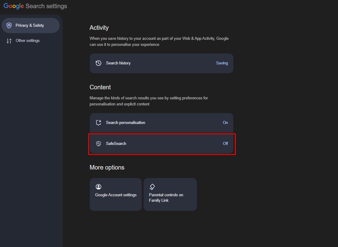Image resolution: width=338 pixels, height=247 pixels.
Task: Expand the Search history settings row
Action: click(161, 63)
